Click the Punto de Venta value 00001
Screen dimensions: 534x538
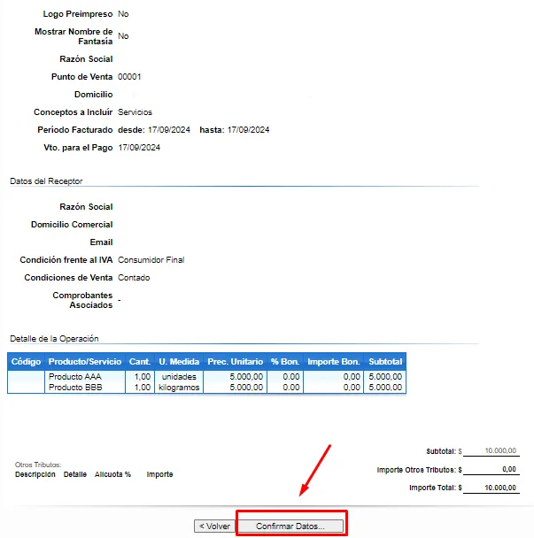tap(129, 76)
